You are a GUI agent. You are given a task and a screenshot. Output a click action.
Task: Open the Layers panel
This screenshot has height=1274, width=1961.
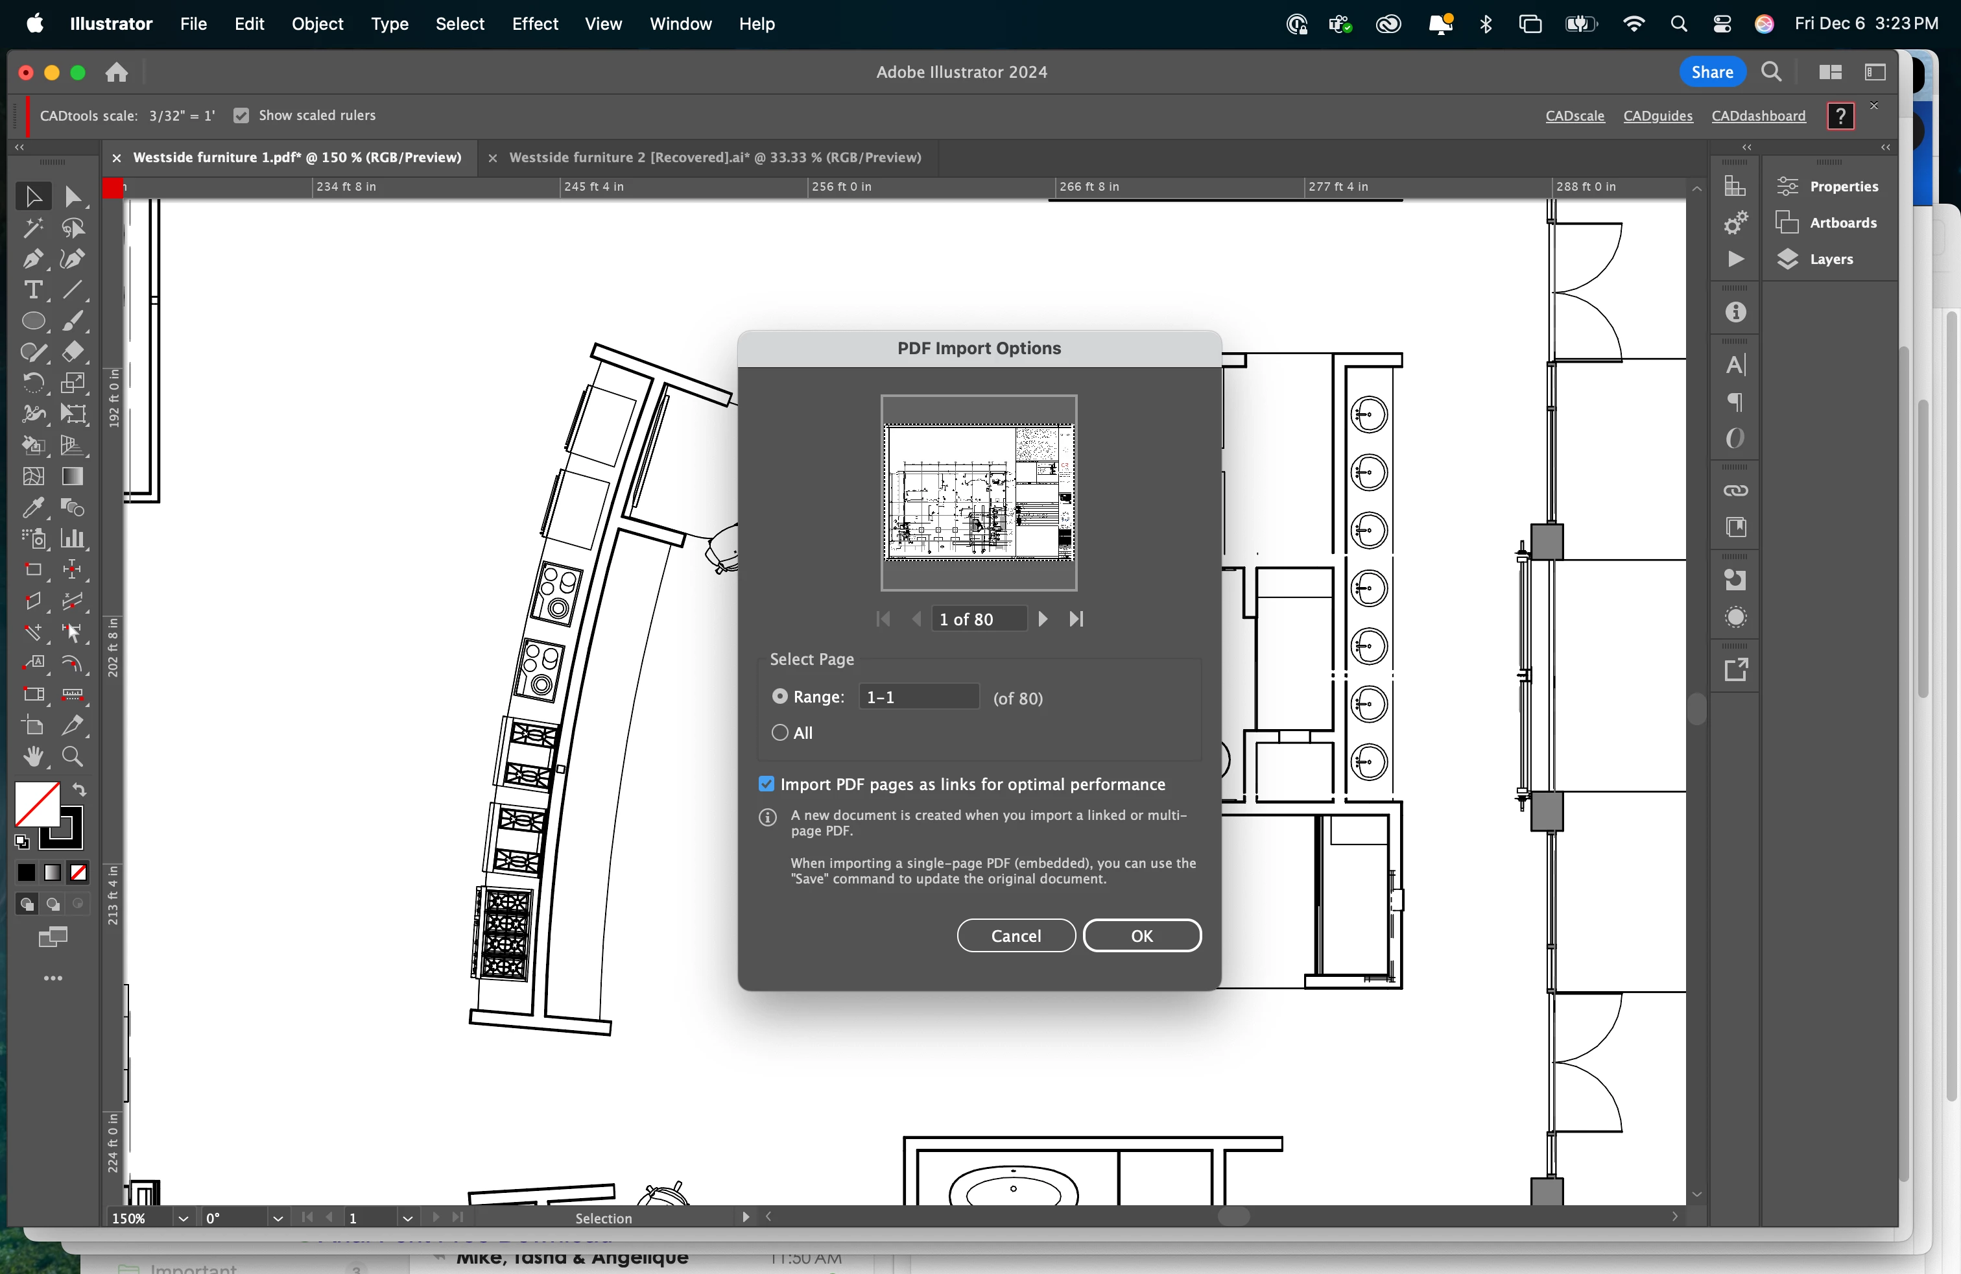[1830, 259]
